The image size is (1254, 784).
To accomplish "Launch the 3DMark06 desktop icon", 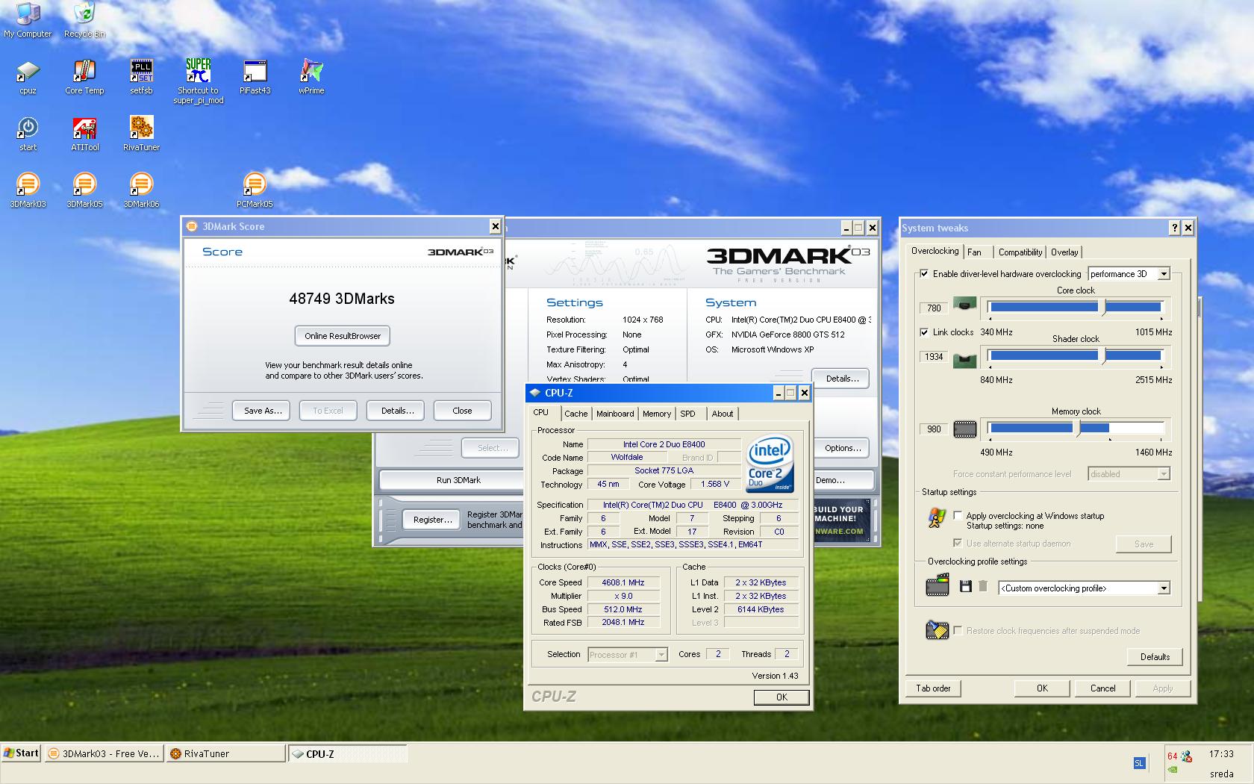I will pyautogui.click(x=141, y=191).
